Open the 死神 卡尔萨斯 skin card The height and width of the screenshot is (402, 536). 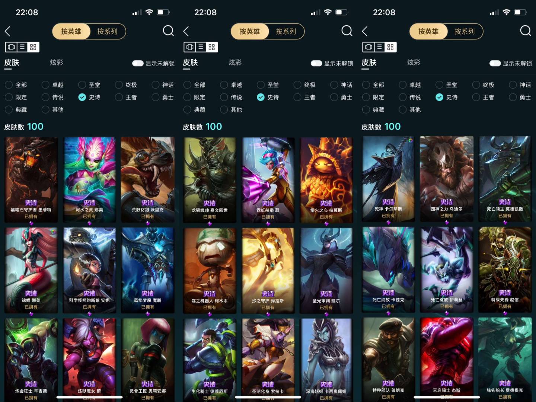click(388, 179)
